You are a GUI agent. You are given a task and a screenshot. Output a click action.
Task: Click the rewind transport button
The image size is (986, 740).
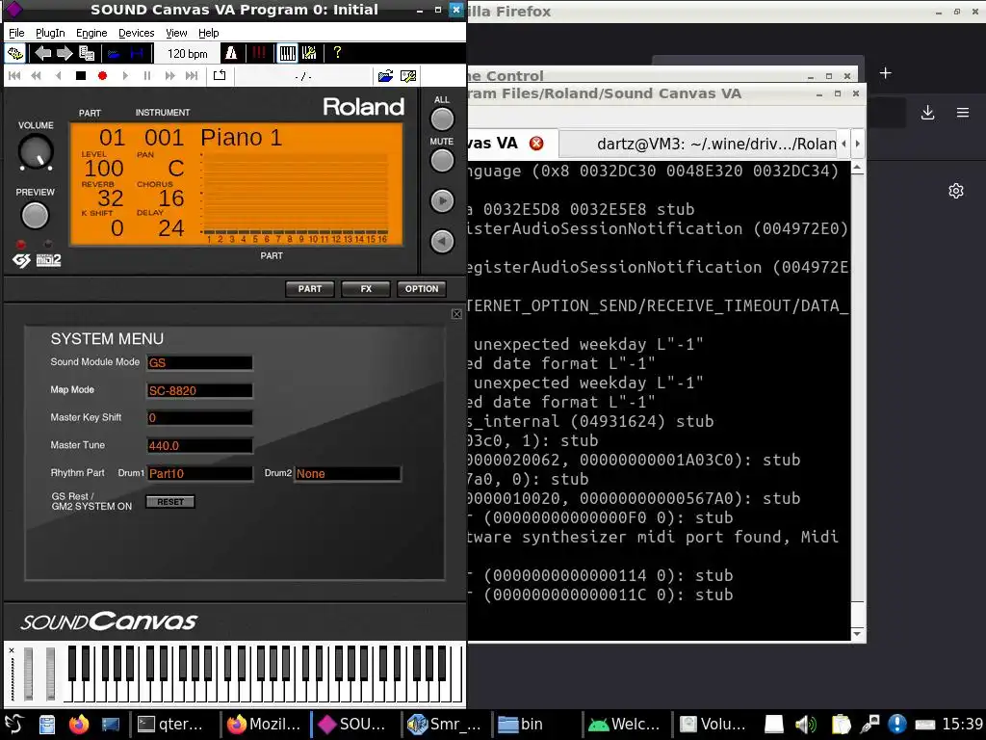click(x=36, y=76)
